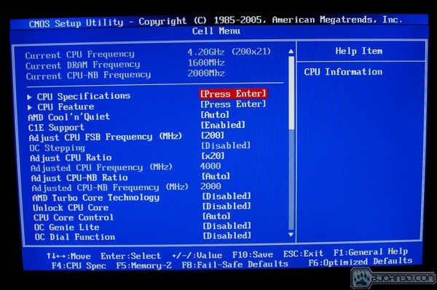Screen dimensions: 437x290
Task: Select the CPU Specifications menu entry
Action: (x=84, y=96)
